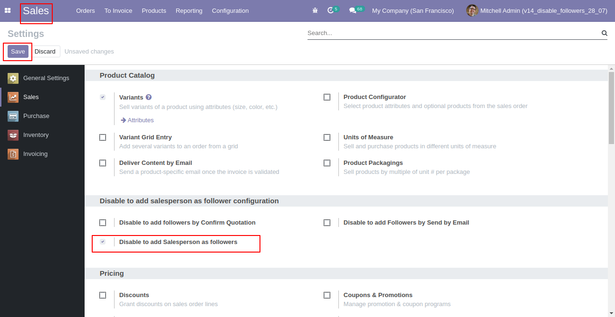Enable Coupons & Promotions checkbox
615x317 pixels.
[327, 295]
